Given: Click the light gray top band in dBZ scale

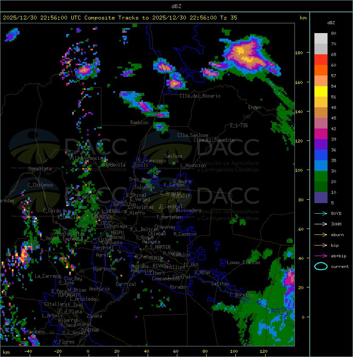Looking at the screenshot, I should 321,39.
